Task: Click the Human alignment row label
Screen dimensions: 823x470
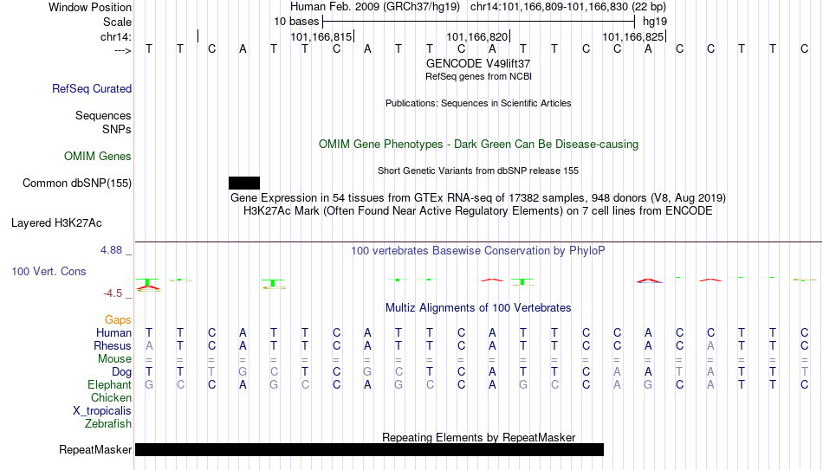Action: point(113,333)
